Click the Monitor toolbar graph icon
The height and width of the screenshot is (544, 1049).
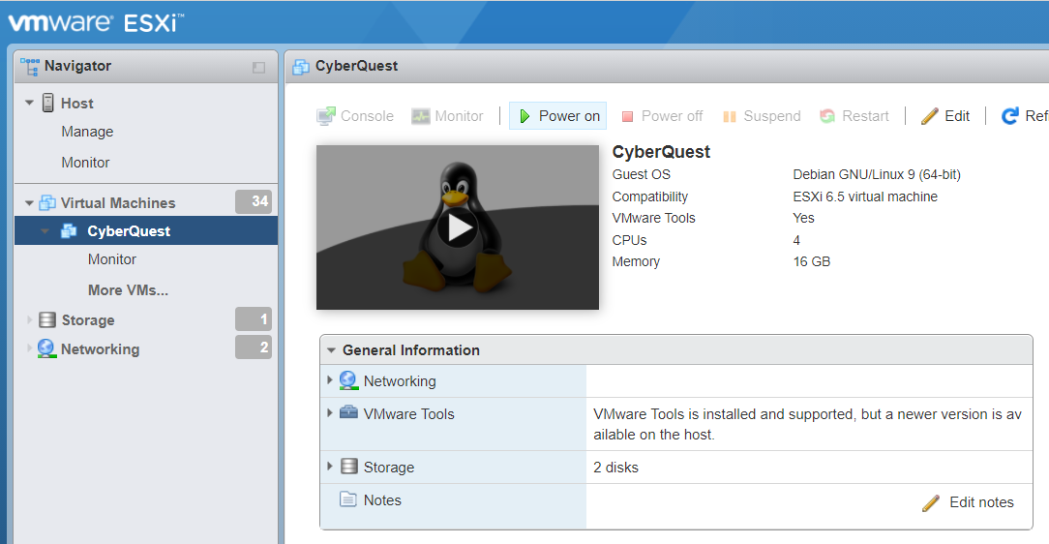[x=421, y=116]
